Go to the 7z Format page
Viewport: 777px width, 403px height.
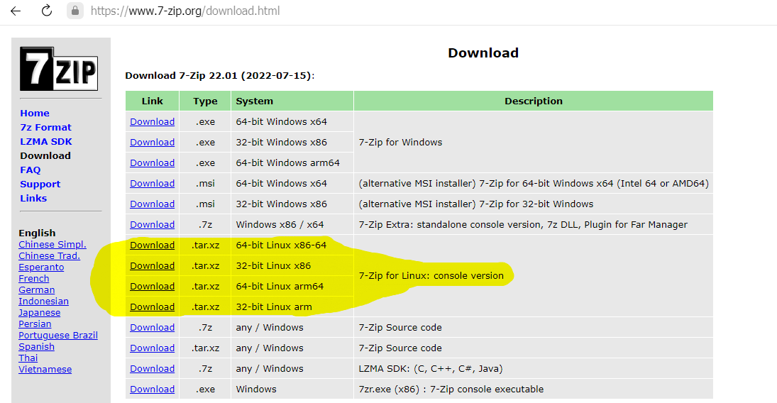pos(45,128)
